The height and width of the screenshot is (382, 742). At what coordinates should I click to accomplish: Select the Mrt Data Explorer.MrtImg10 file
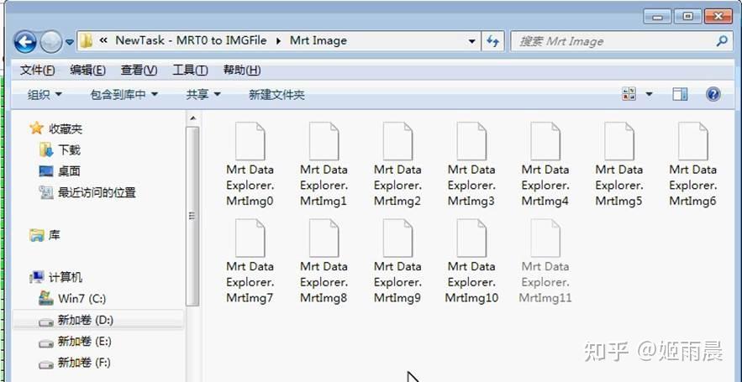coord(471,261)
